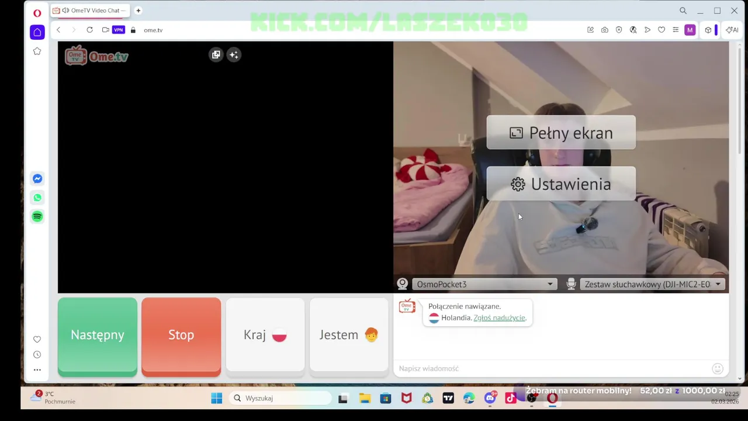
Task: Open Microsoft Edge from taskbar
Action: [469, 398]
